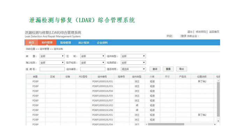Focus the 组件编号 input field
Viewport: 244px width, 135px height.
click(x=93, y=69)
